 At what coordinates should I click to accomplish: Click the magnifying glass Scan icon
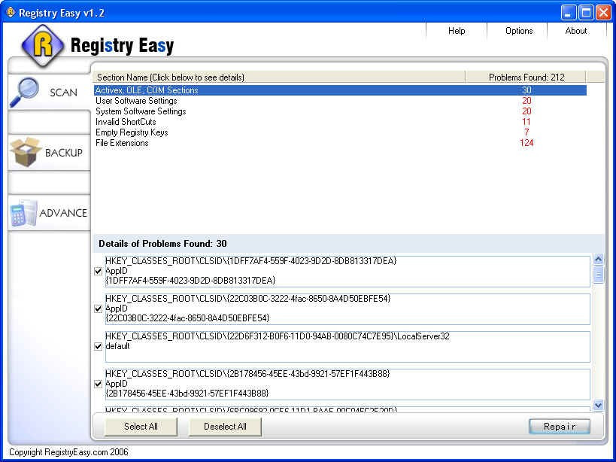(24, 92)
